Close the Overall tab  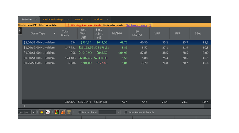tap(87, 19)
